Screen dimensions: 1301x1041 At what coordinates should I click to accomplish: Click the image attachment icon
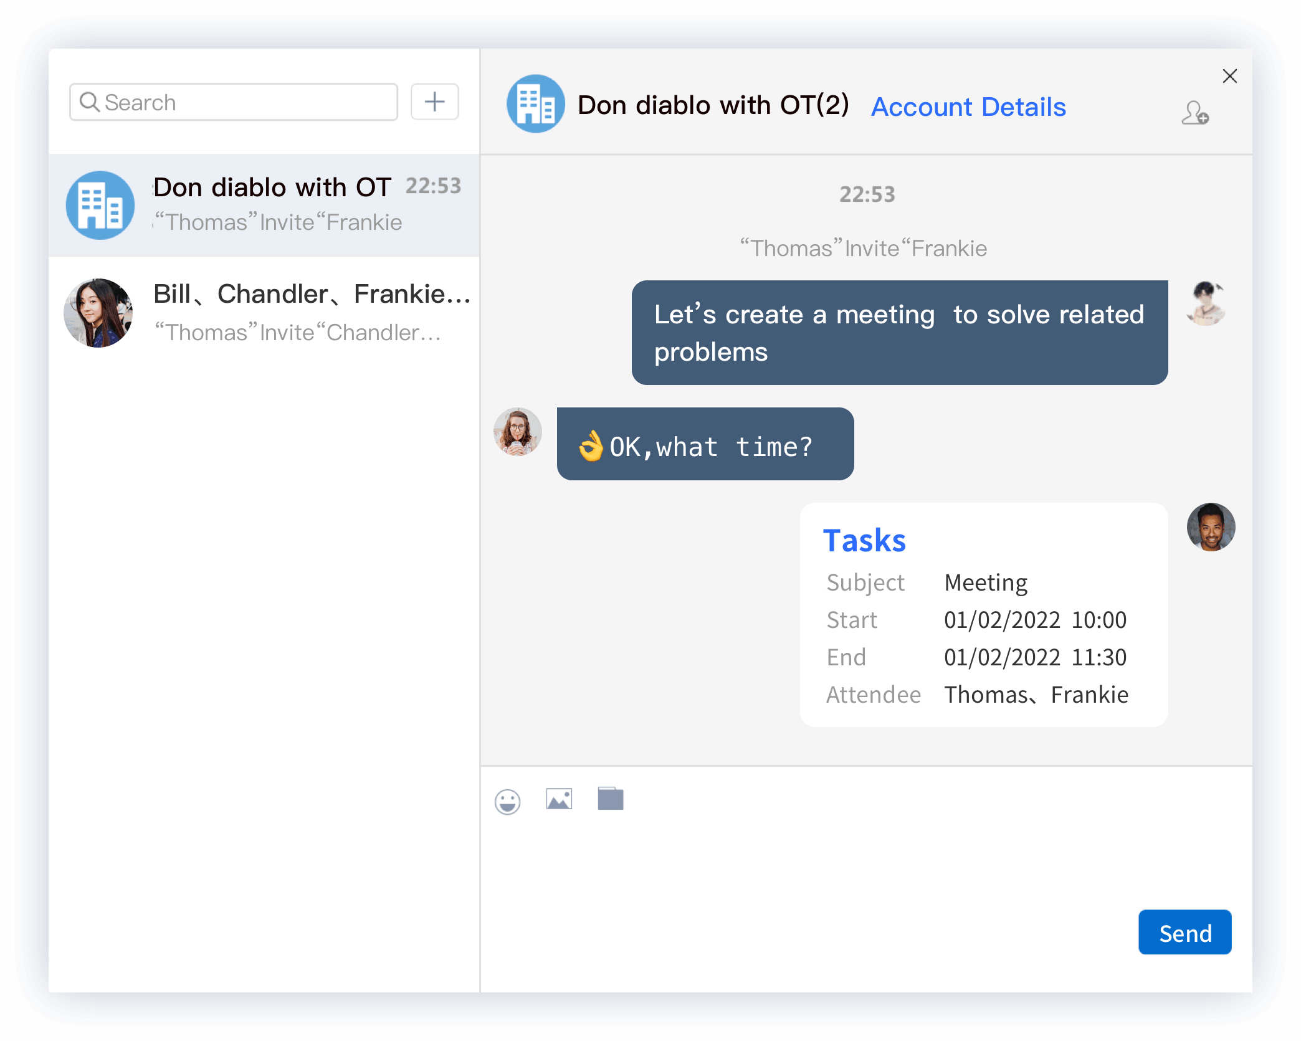click(x=559, y=799)
